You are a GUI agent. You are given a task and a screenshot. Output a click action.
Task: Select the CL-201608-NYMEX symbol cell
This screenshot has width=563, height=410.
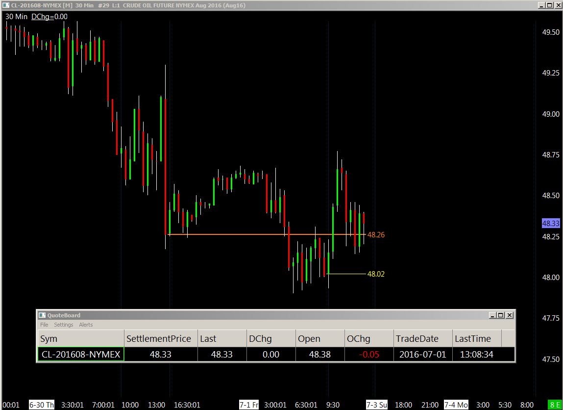pyautogui.click(x=81, y=354)
